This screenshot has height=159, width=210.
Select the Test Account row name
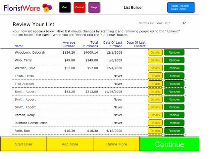(25, 84)
